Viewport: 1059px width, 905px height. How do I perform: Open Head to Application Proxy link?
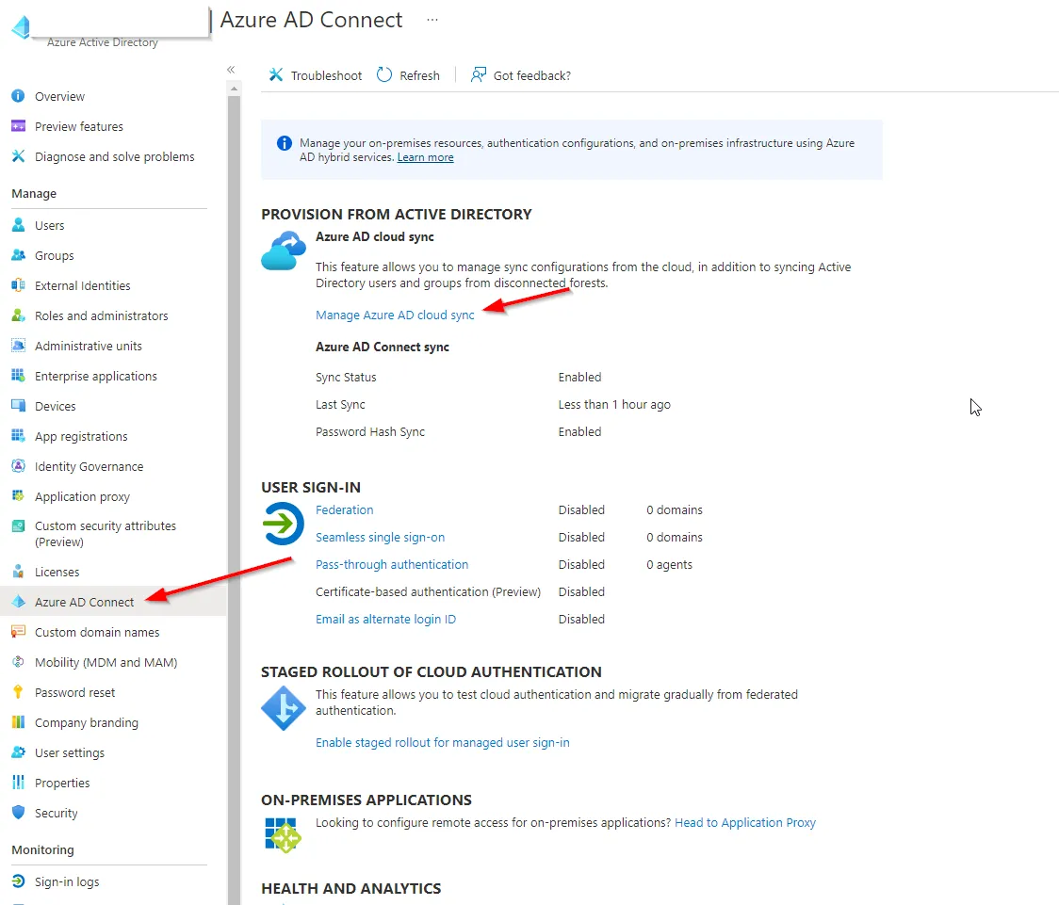click(x=745, y=823)
